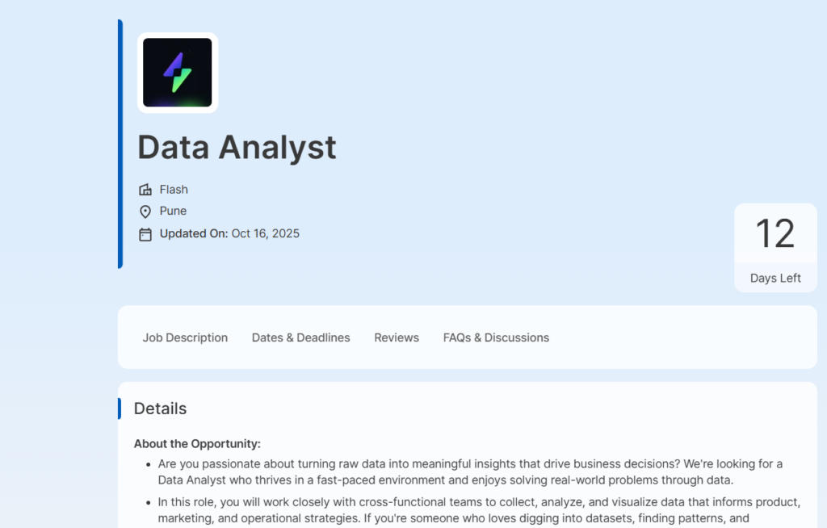
Task: Click the number 12 in countdown card
Action: point(775,234)
